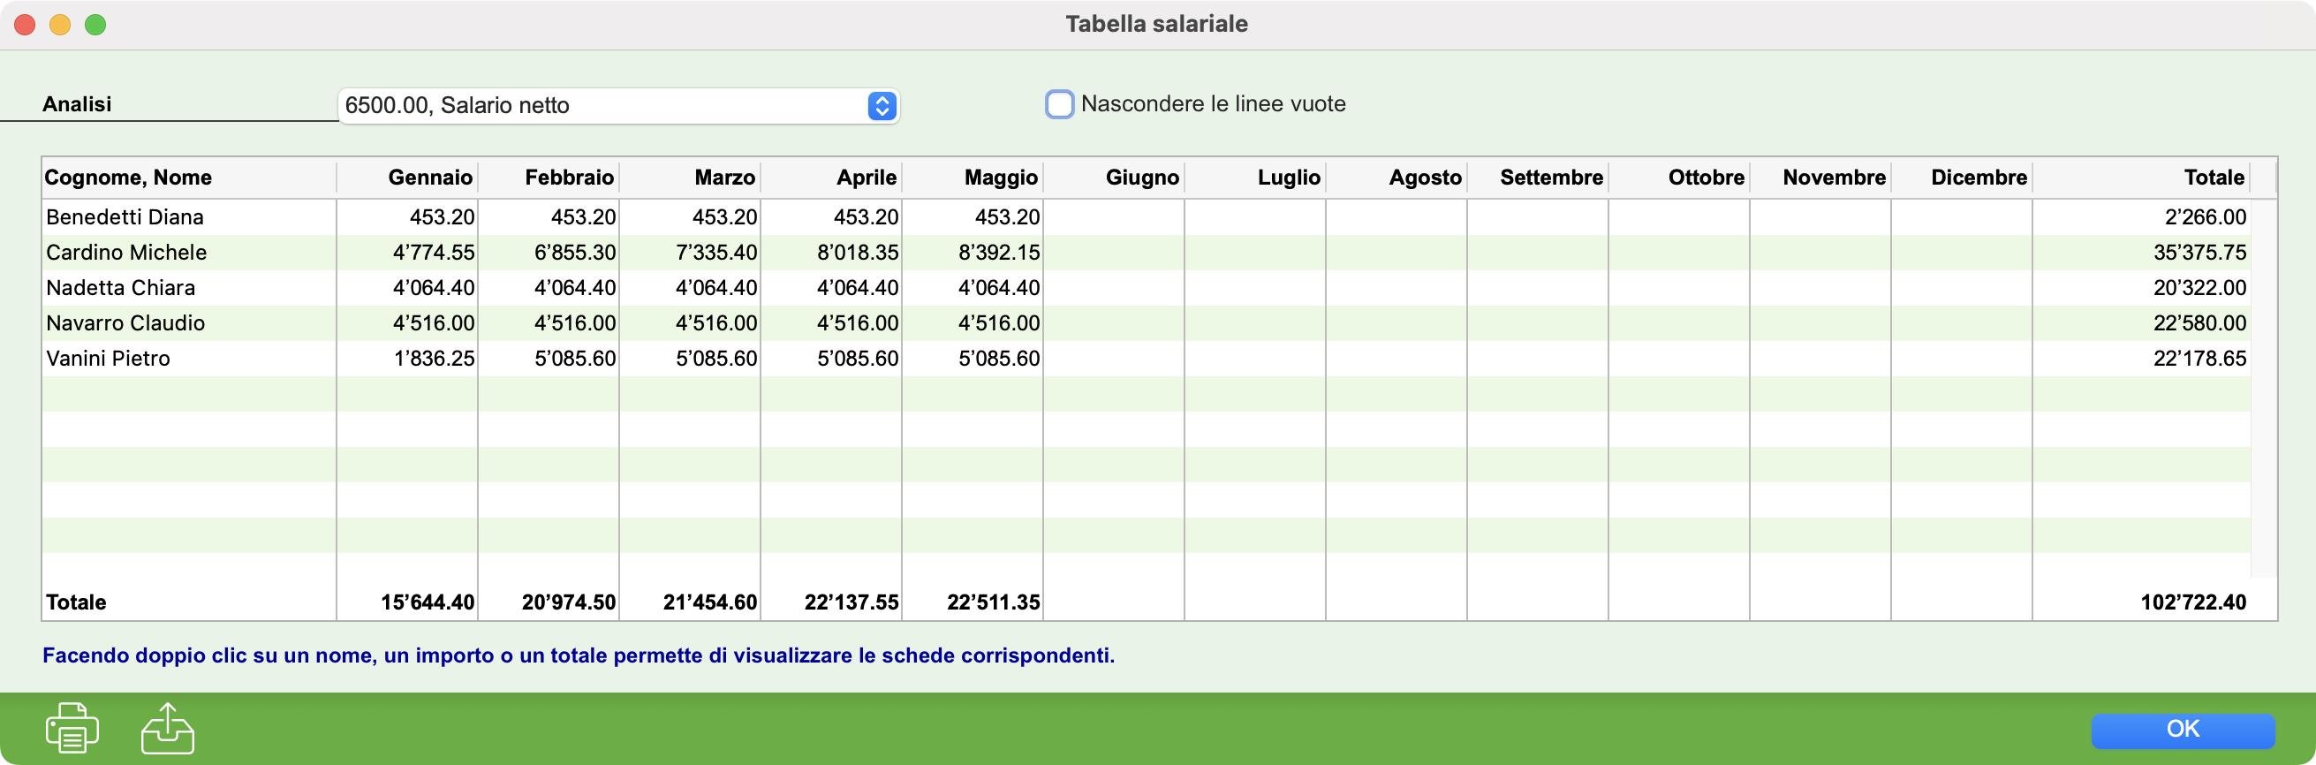Click Cardino Michele's Marzo amount 7'335.40
This screenshot has height=765, width=2316.
pyautogui.click(x=715, y=253)
